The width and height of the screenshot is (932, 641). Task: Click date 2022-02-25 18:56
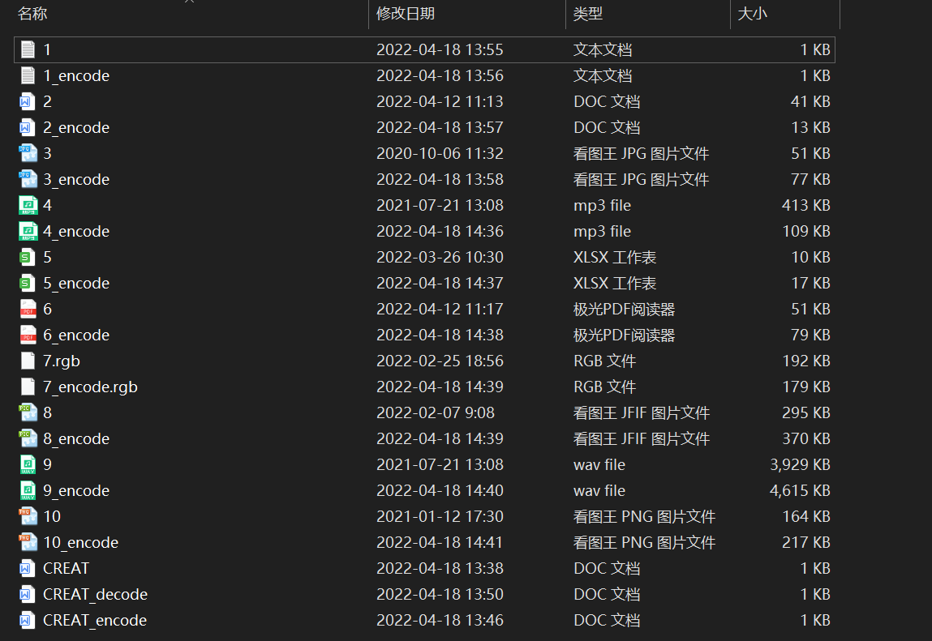coord(440,361)
